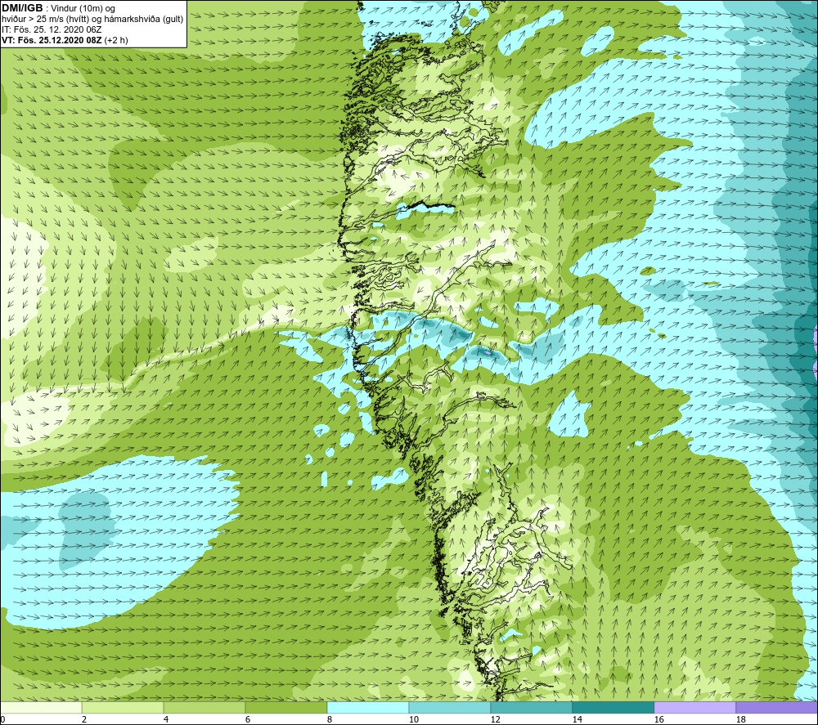Click the 6-8 m/s dark green swatch
This screenshot has width=818, height=725.
tap(285, 707)
